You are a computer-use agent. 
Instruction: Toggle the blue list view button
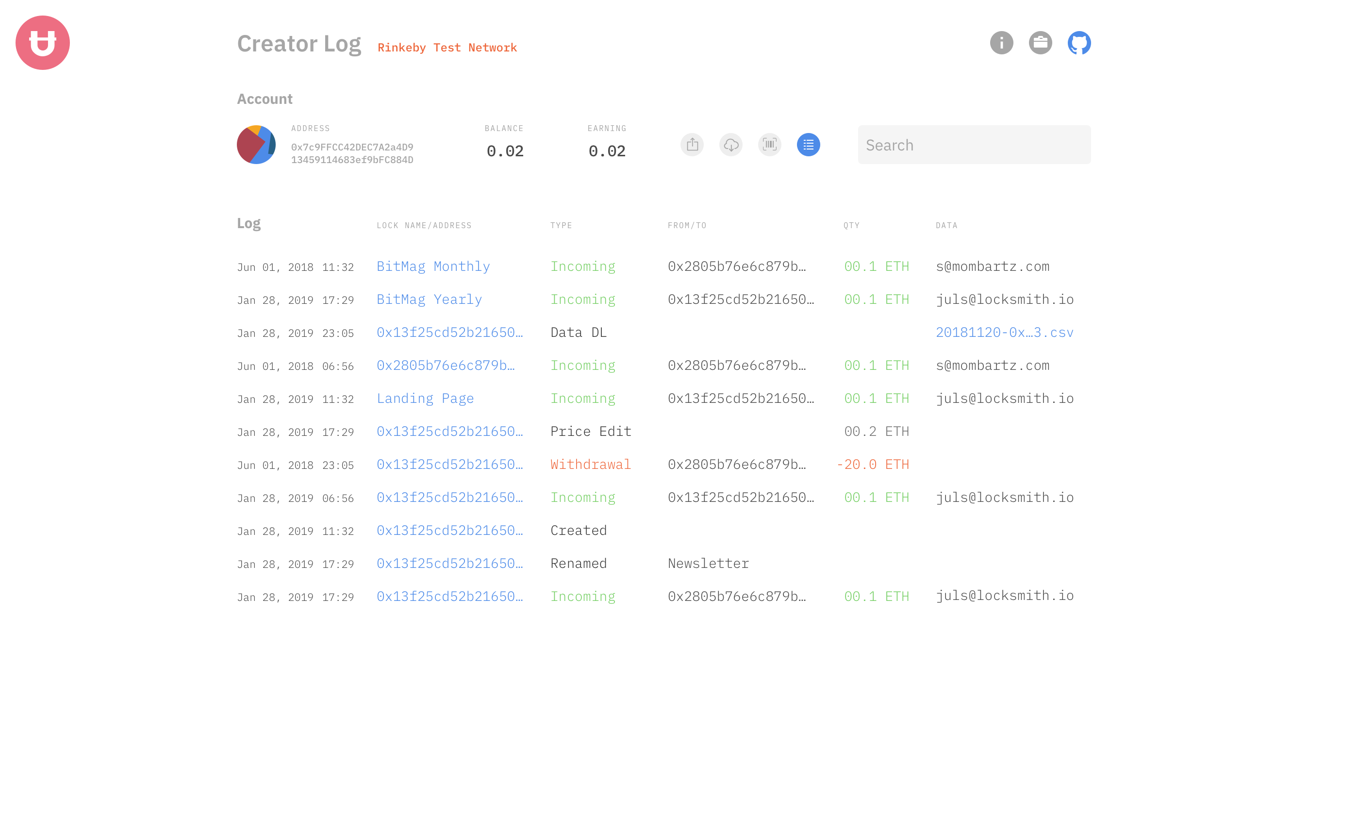(809, 145)
